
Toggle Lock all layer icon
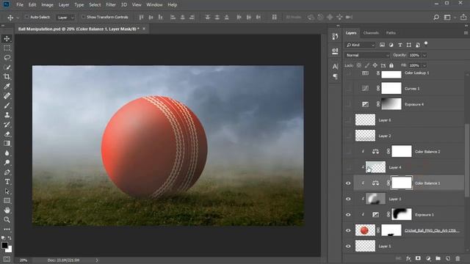(391, 65)
